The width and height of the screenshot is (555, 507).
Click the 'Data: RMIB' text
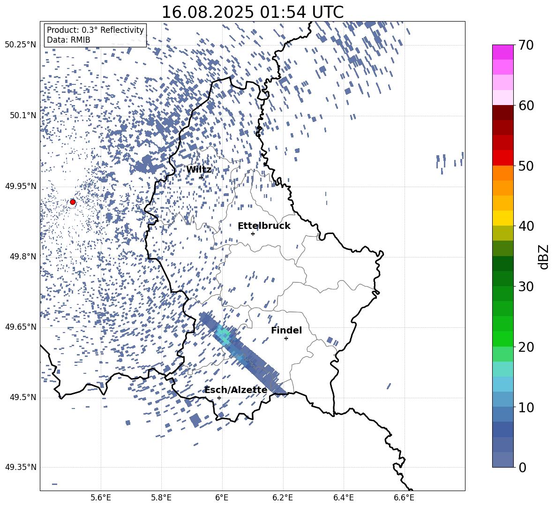click(68, 40)
